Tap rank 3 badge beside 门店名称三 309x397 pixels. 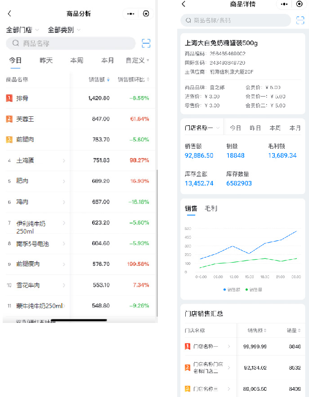[188, 388]
